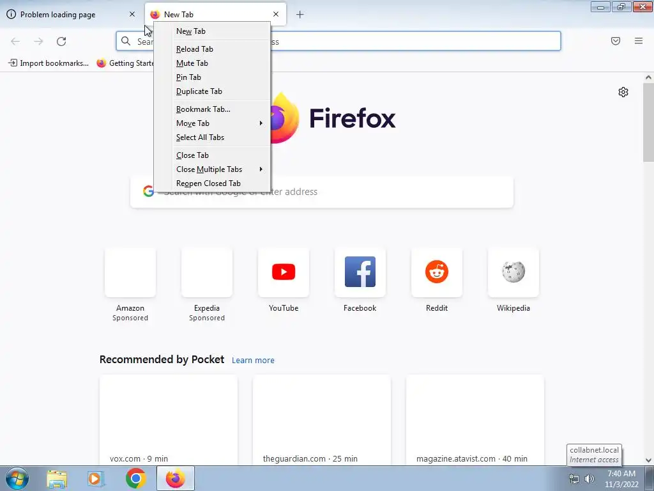Open the Save to Pocket icon
This screenshot has height=491, width=654.
616,41
